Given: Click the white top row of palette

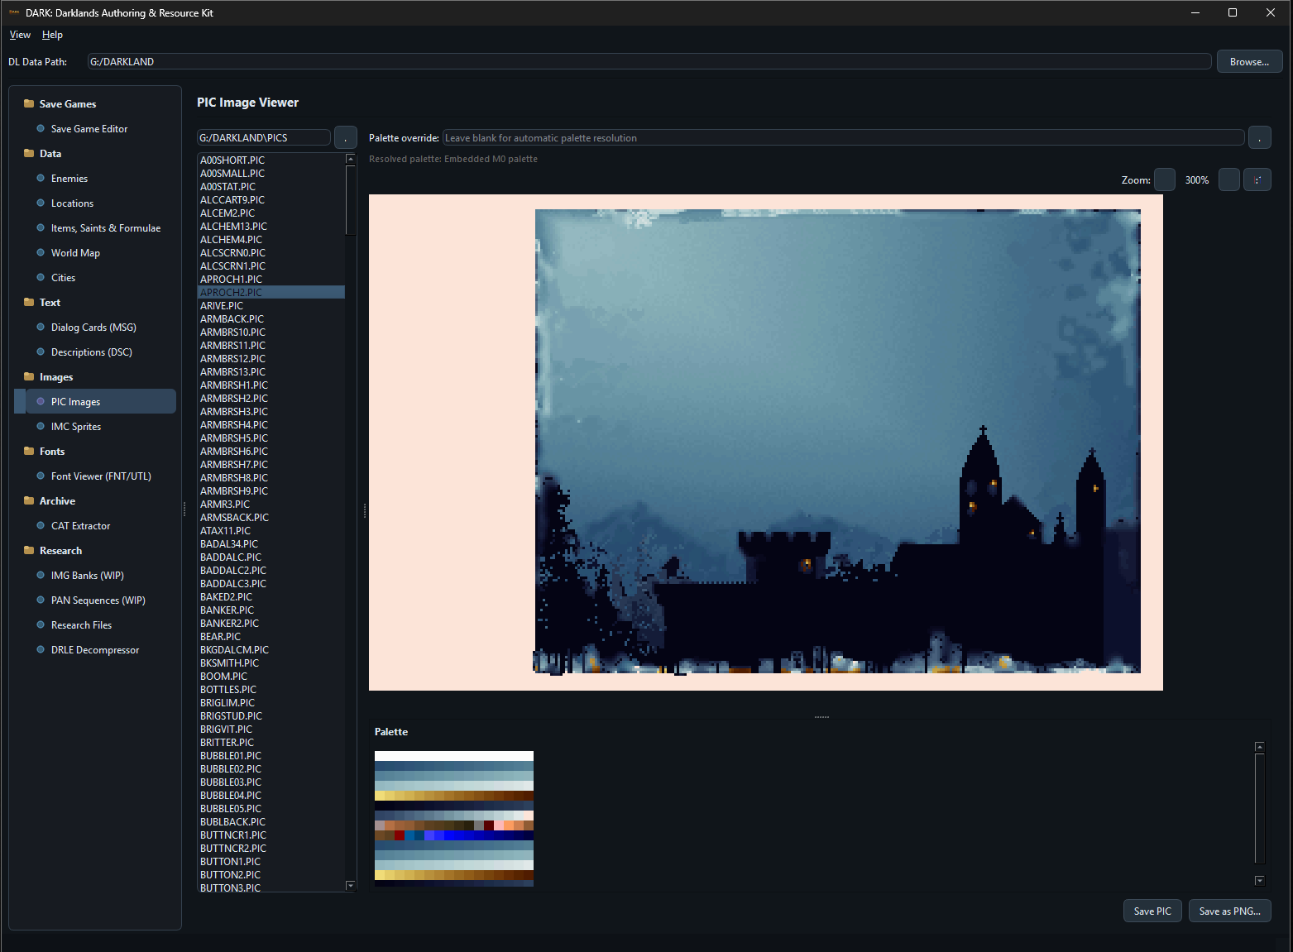Looking at the screenshot, I should (x=454, y=756).
